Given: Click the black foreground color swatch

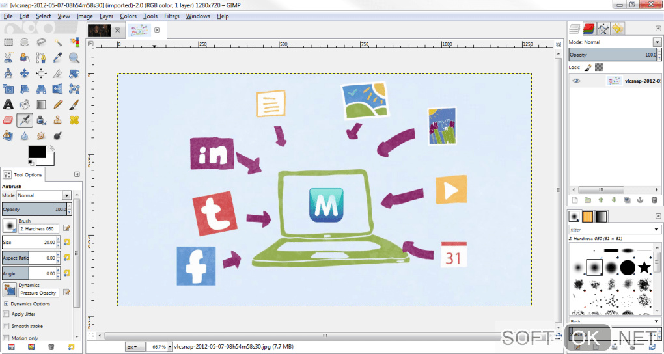Looking at the screenshot, I should pyautogui.click(x=37, y=152).
